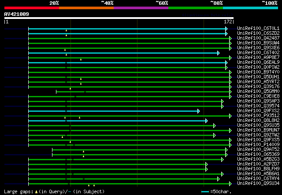This screenshot has height=195, width=282.
Task: Click the arrowhead ending the UniRef100_Q9FXS2 bar
Action: (199, 111)
